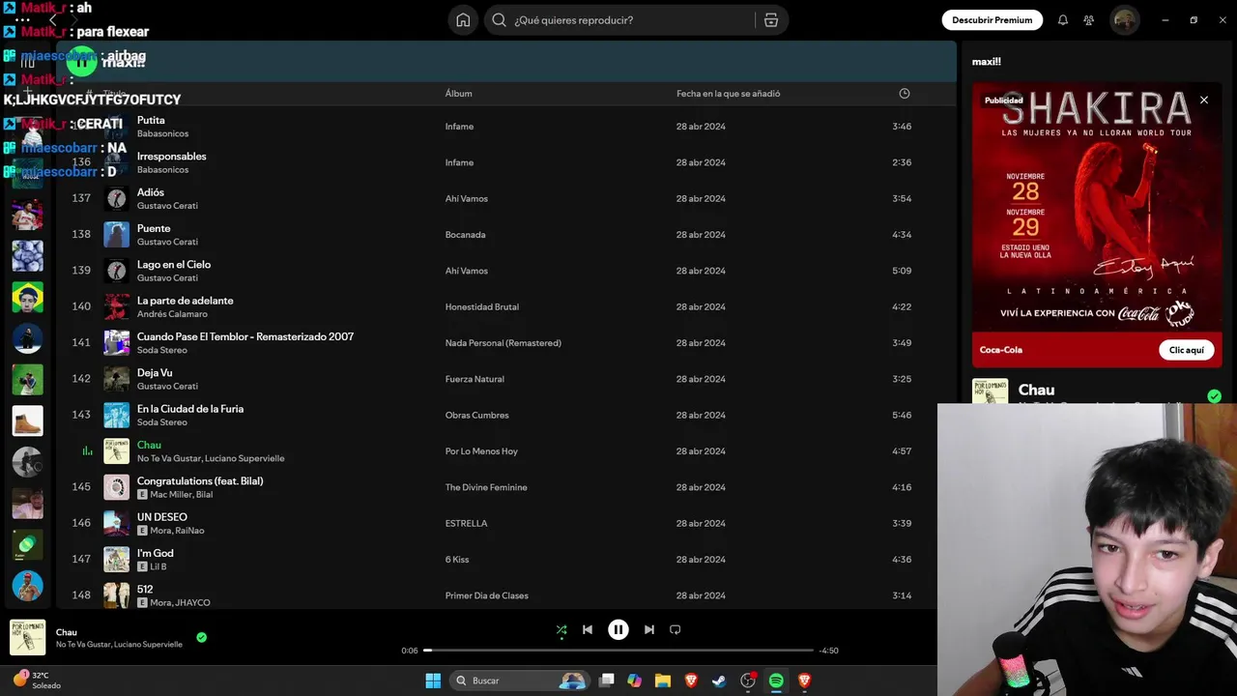
Task: Open the notifications bell
Action: [1063, 19]
